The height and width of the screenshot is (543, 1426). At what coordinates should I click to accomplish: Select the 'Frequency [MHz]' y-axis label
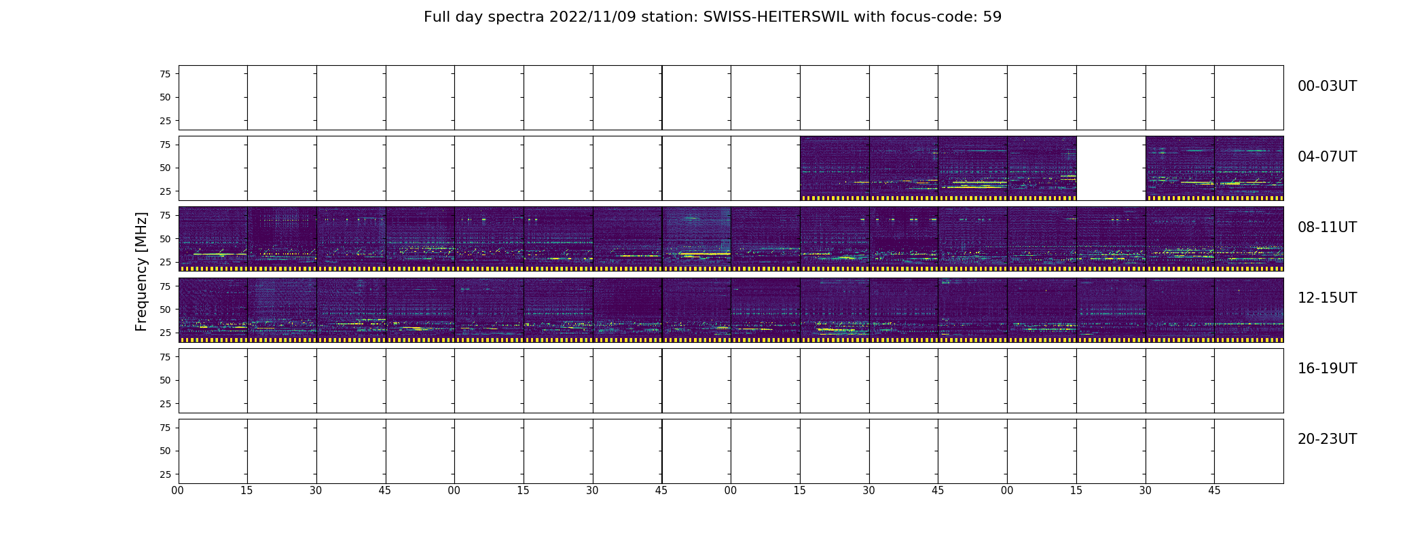point(141,271)
